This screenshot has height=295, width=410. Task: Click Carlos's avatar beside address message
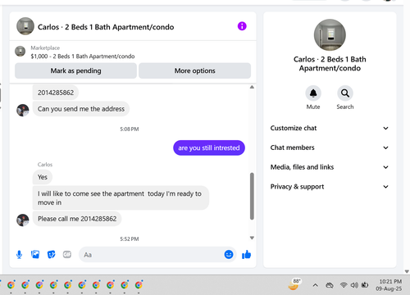point(23,110)
